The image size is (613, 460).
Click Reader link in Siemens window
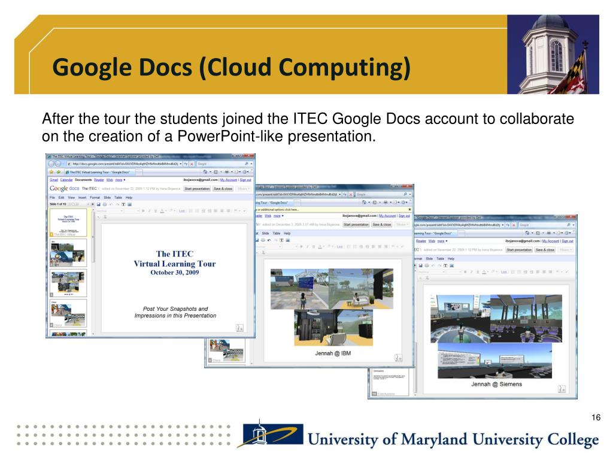(421, 241)
